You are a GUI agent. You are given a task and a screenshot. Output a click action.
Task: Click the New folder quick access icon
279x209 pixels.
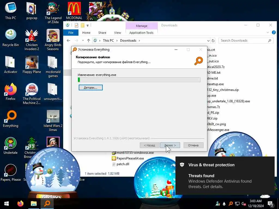[x=82, y=25]
